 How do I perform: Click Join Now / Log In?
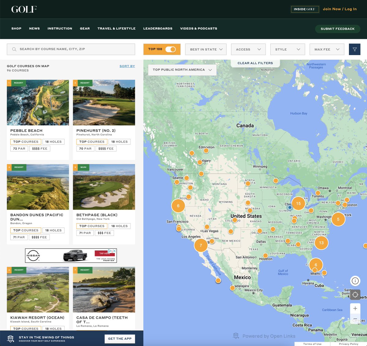click(340, 9)
